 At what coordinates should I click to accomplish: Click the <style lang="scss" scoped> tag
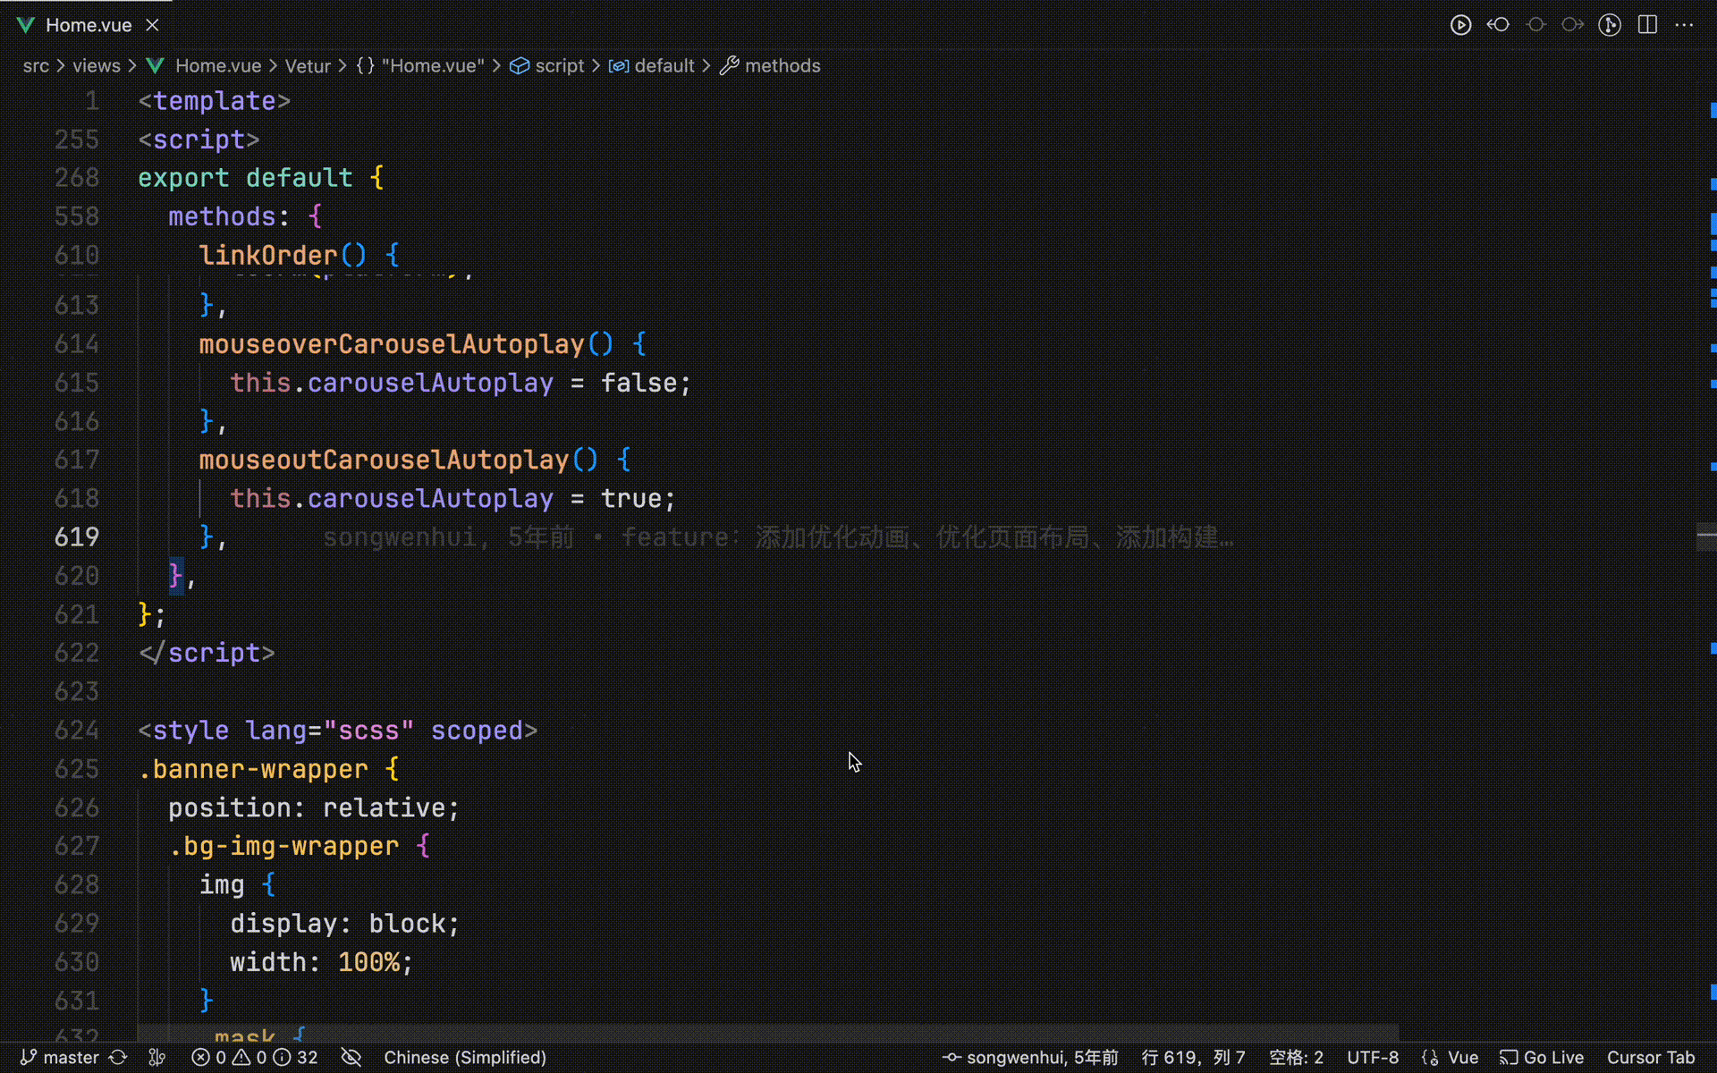click(338, 731)
